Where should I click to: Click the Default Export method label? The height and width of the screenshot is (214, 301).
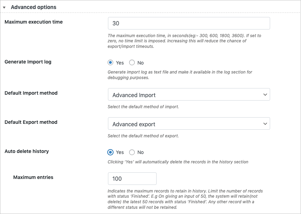31,122
